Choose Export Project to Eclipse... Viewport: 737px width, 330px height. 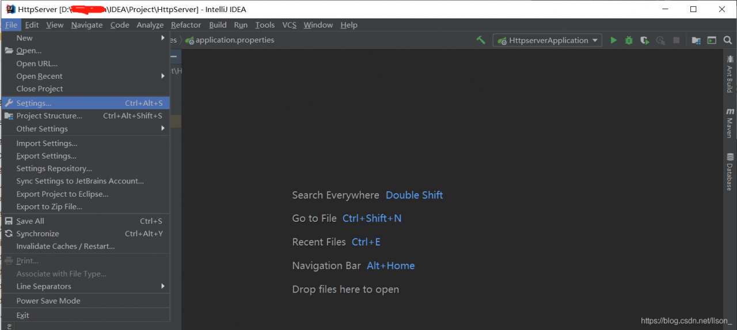85,194
